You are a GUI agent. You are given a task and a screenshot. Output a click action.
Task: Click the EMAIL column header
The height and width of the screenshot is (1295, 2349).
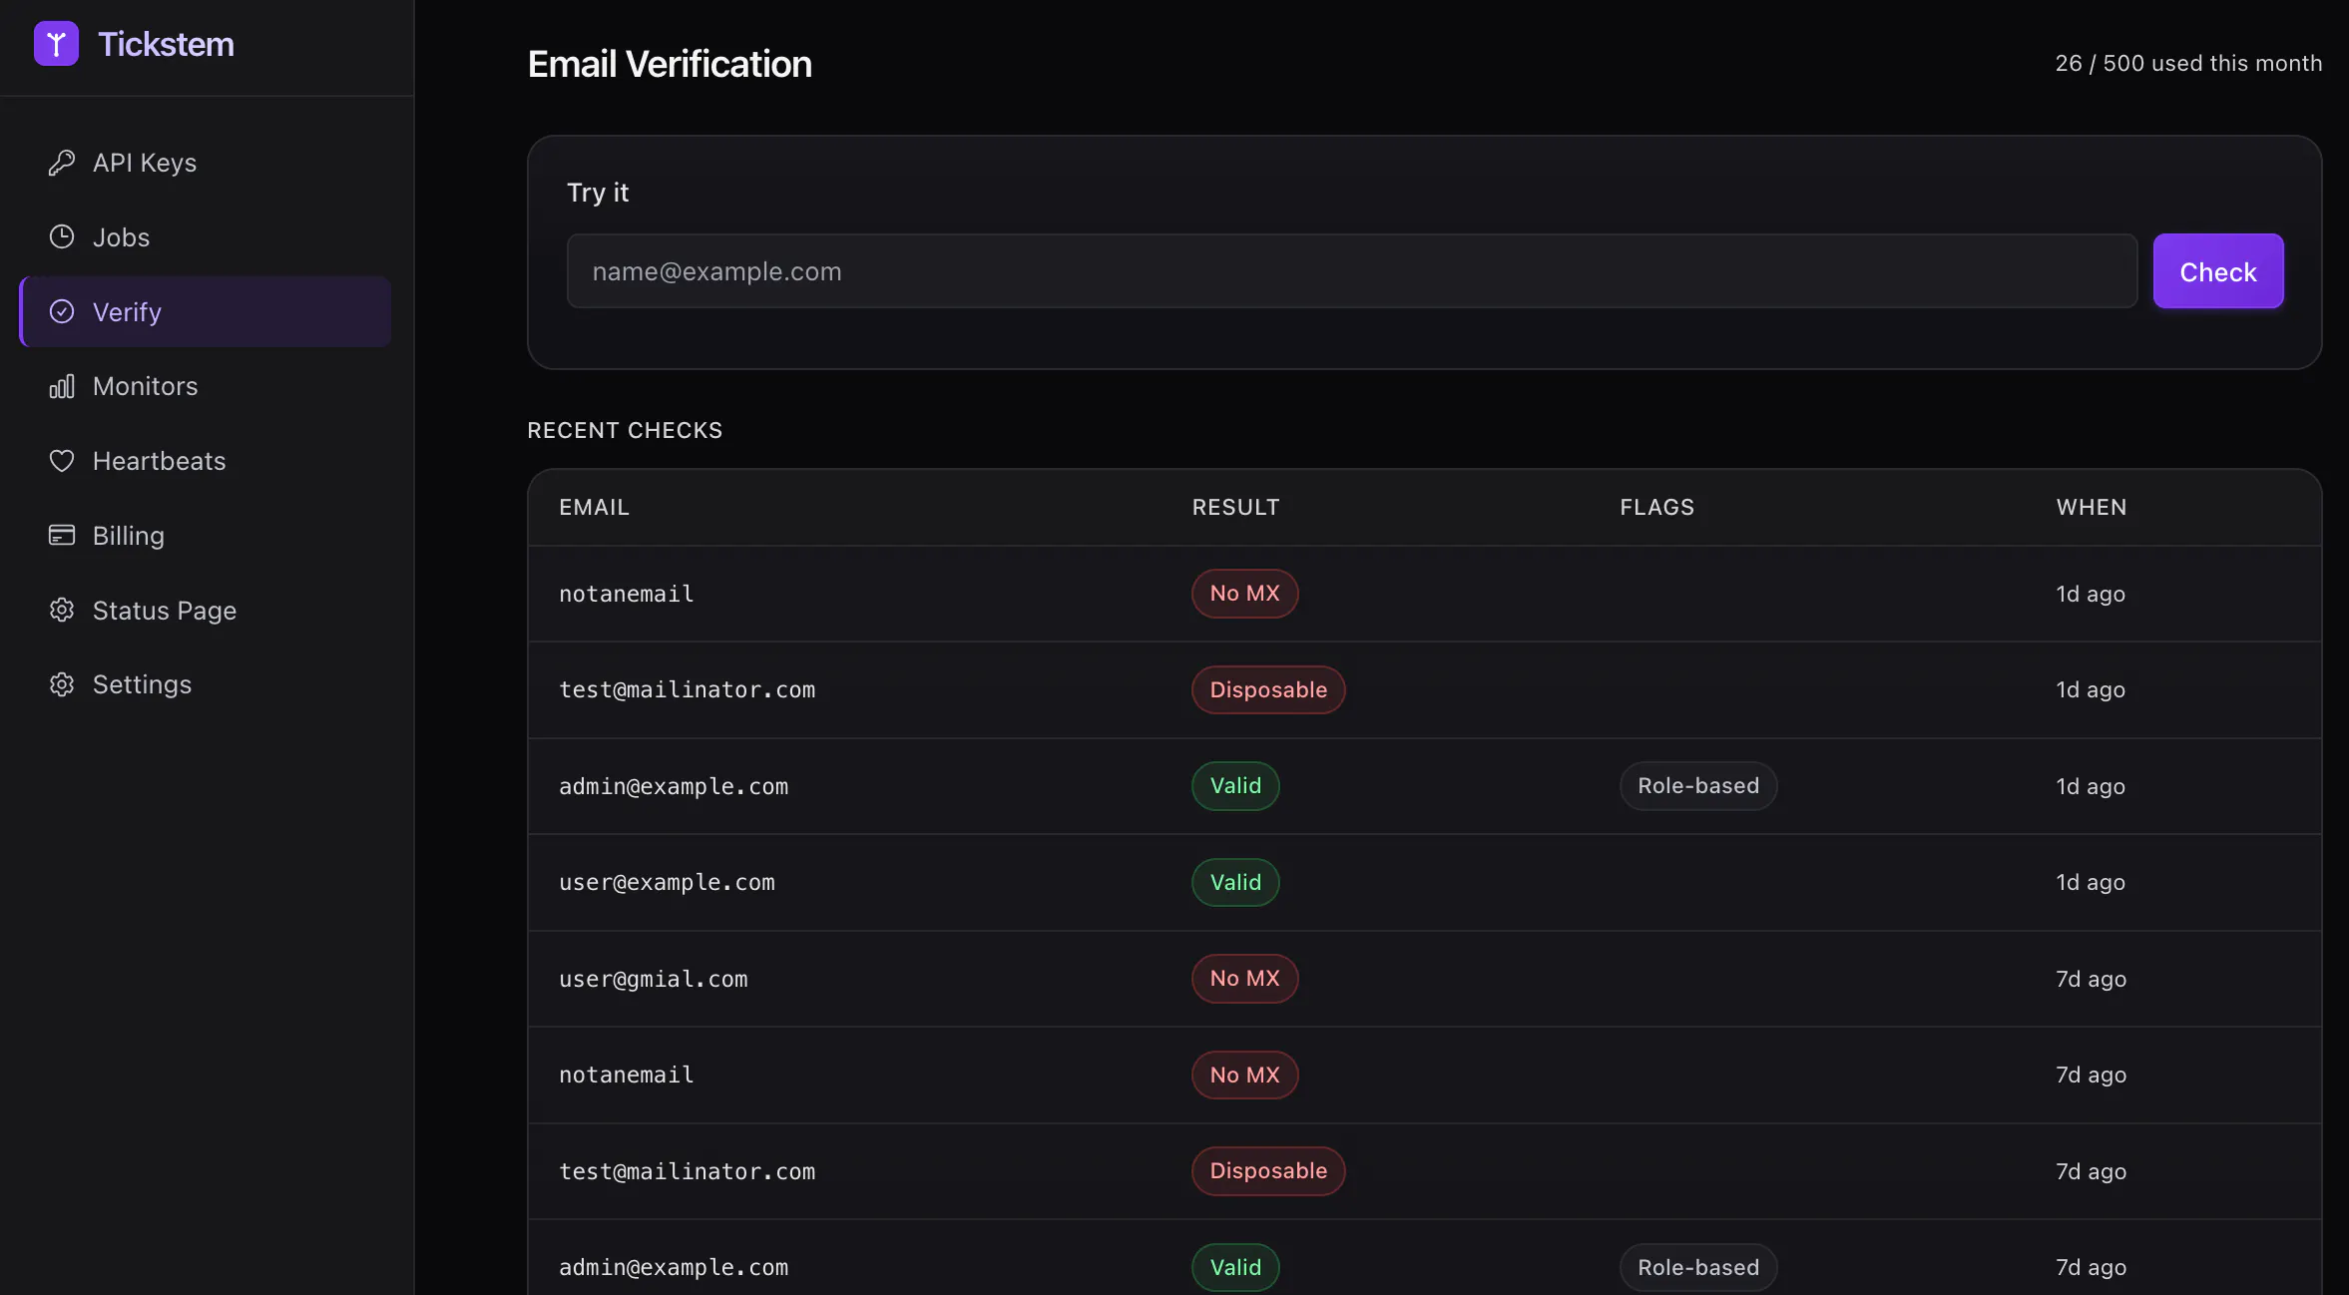point(594,507)
